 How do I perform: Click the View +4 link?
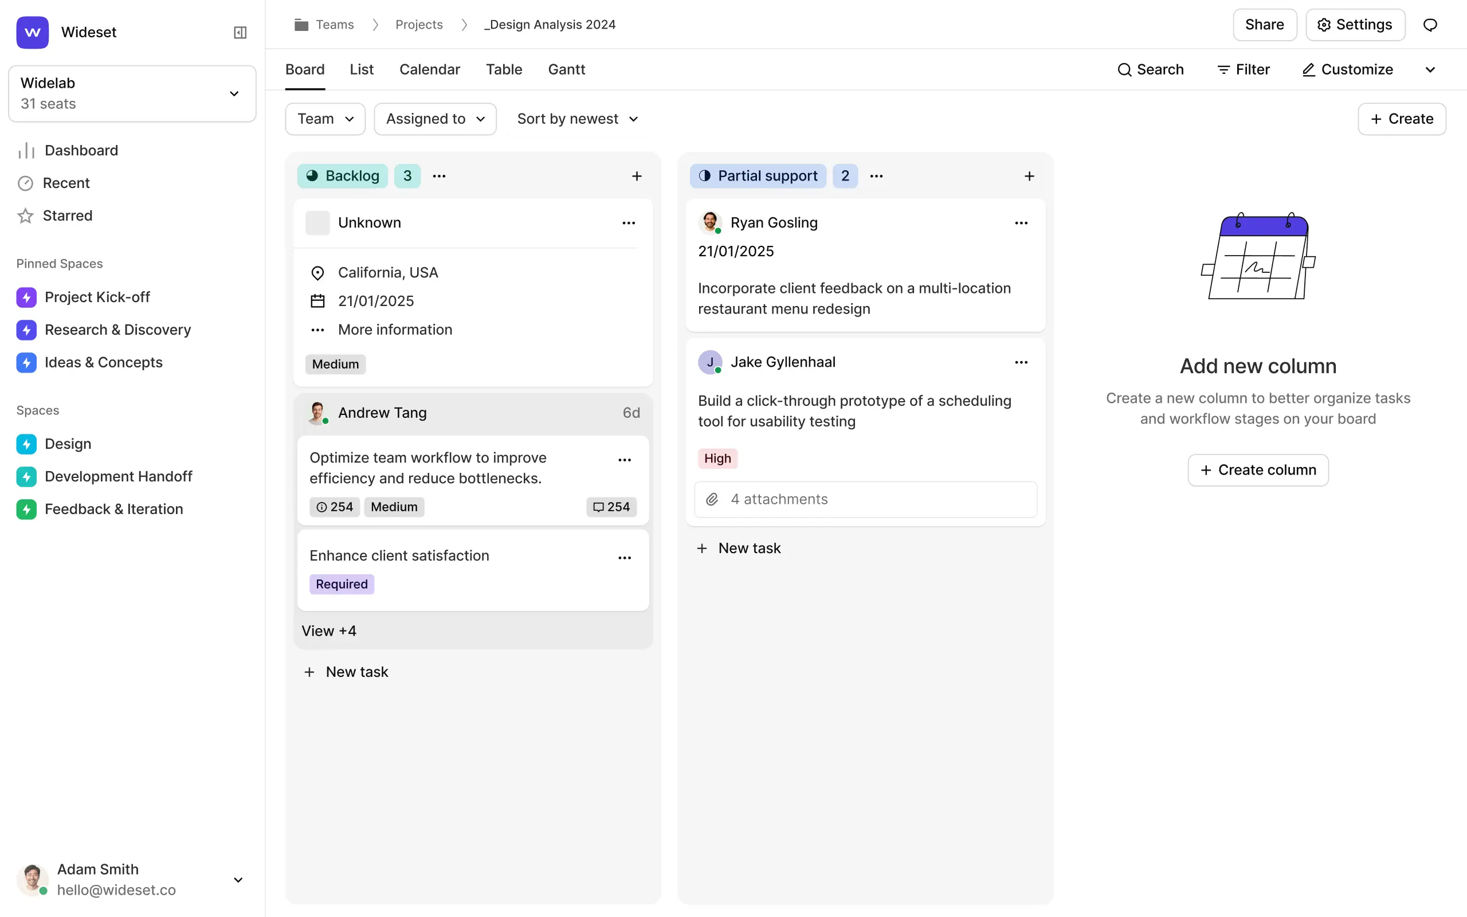pyautogui.click(x=328, y=631)
